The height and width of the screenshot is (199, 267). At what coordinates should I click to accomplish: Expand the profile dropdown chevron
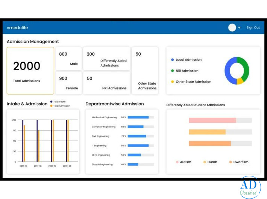pos(239,27)
